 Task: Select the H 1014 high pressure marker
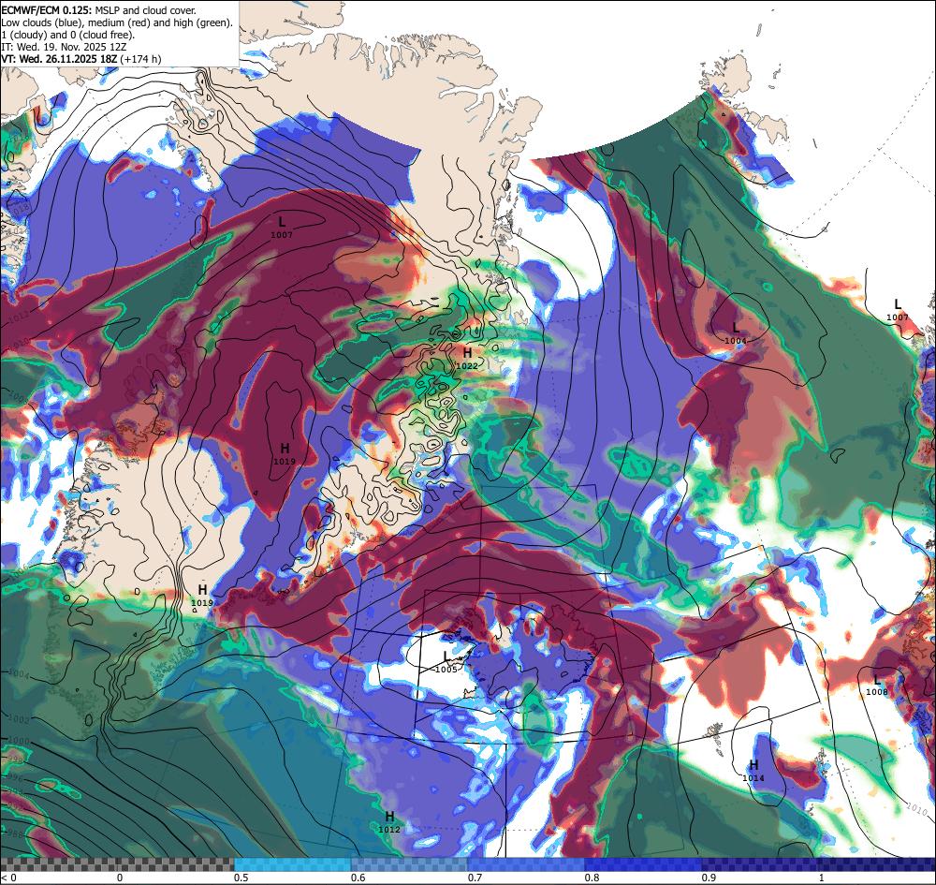pyautogui.click(x=753, y=771)
